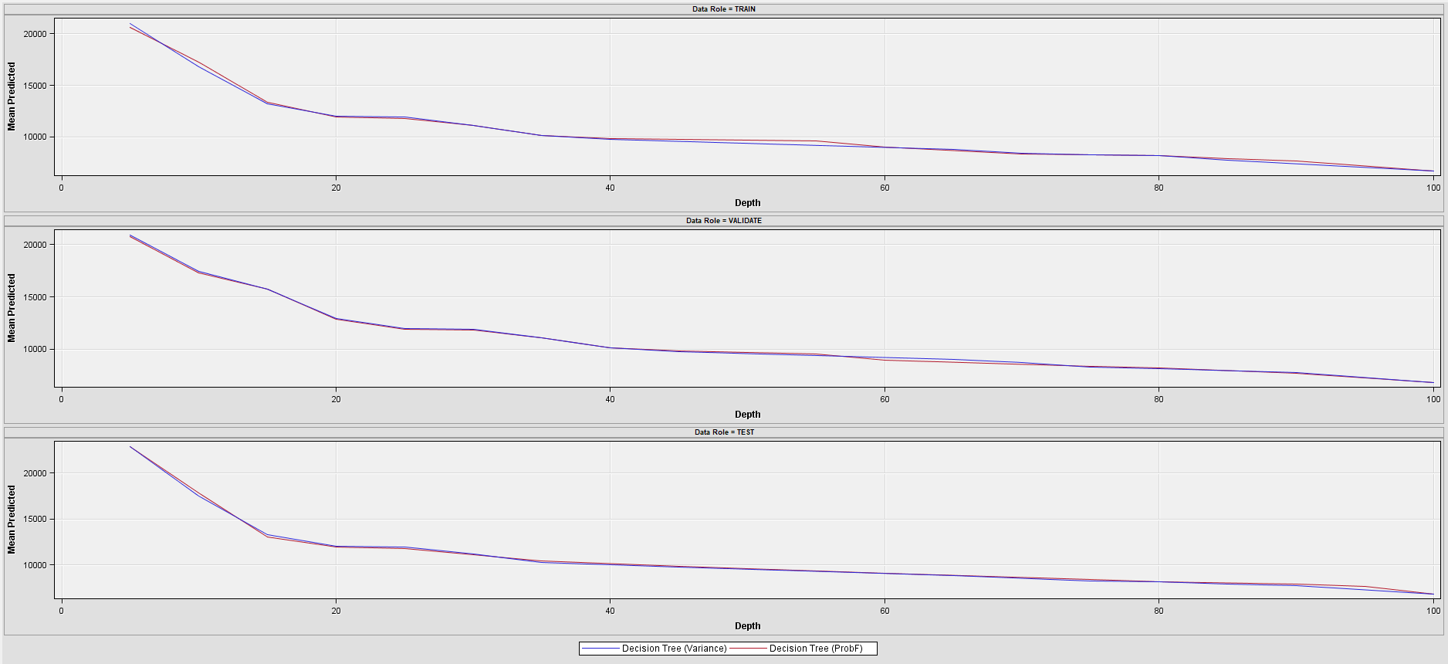Click the 15000 y-axis tick in VALIDATE chart

tap(35, 297)
